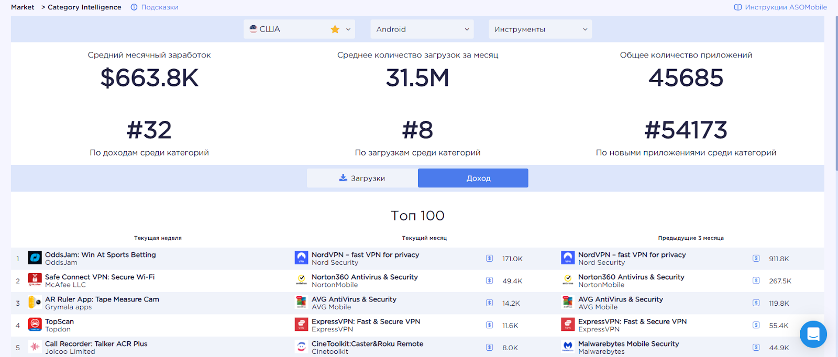Click the dollar icon next to 267.5K
The image size is (838, 357).
756,281
